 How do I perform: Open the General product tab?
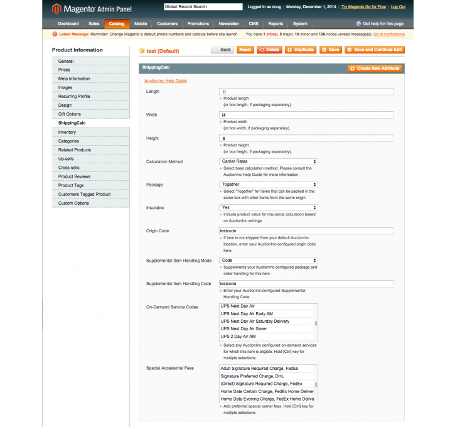(91, 62)
